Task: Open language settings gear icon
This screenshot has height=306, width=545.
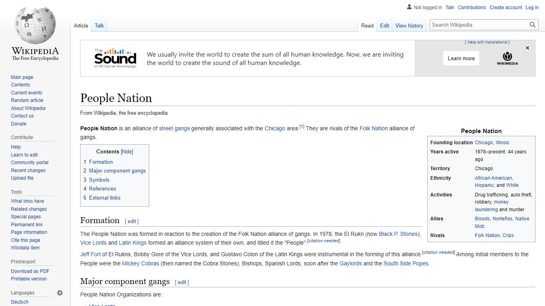Action: tap(60, 293)
